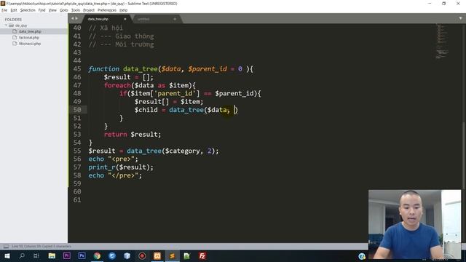Image resolution: width=466 pixels, height=262 pixels.
Task: Open the View menu
Action: [x=52, y=10]
